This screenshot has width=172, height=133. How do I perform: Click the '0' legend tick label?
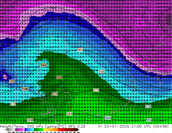pyautogui.click(x=44, y=132)
